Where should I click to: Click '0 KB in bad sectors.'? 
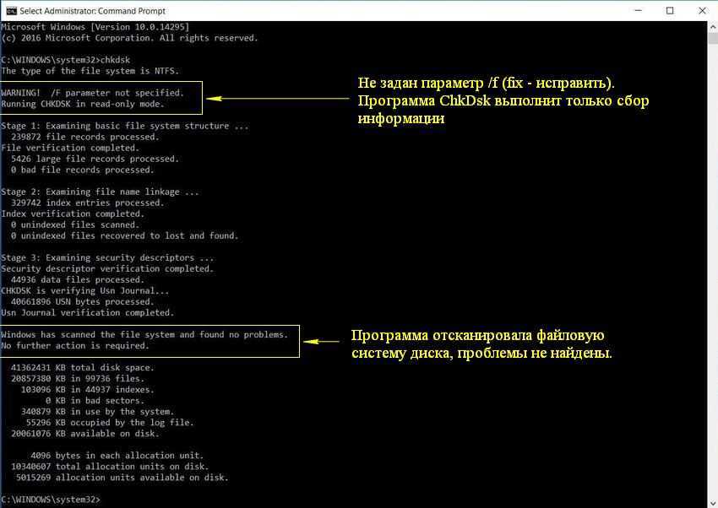(x=95, y=400)
